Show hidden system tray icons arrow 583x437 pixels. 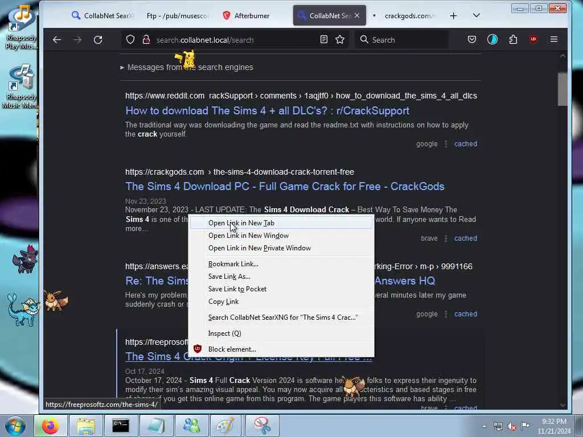point(484,426)
